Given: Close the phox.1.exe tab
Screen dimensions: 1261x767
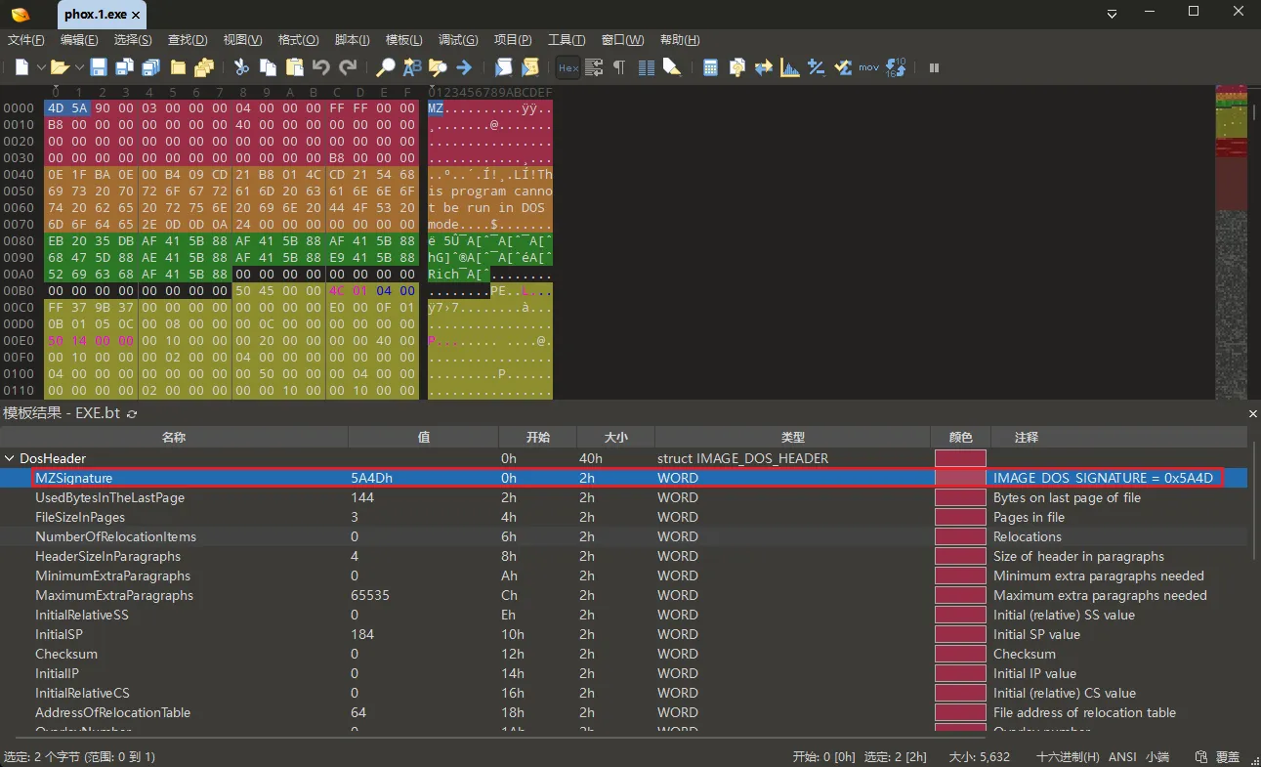Looking at the screenshot, I should pos(136,16).
